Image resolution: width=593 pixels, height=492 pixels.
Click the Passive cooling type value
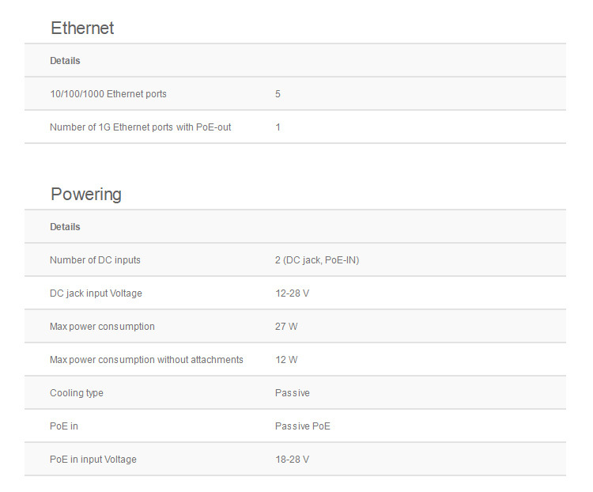click(x=293, y=393)
